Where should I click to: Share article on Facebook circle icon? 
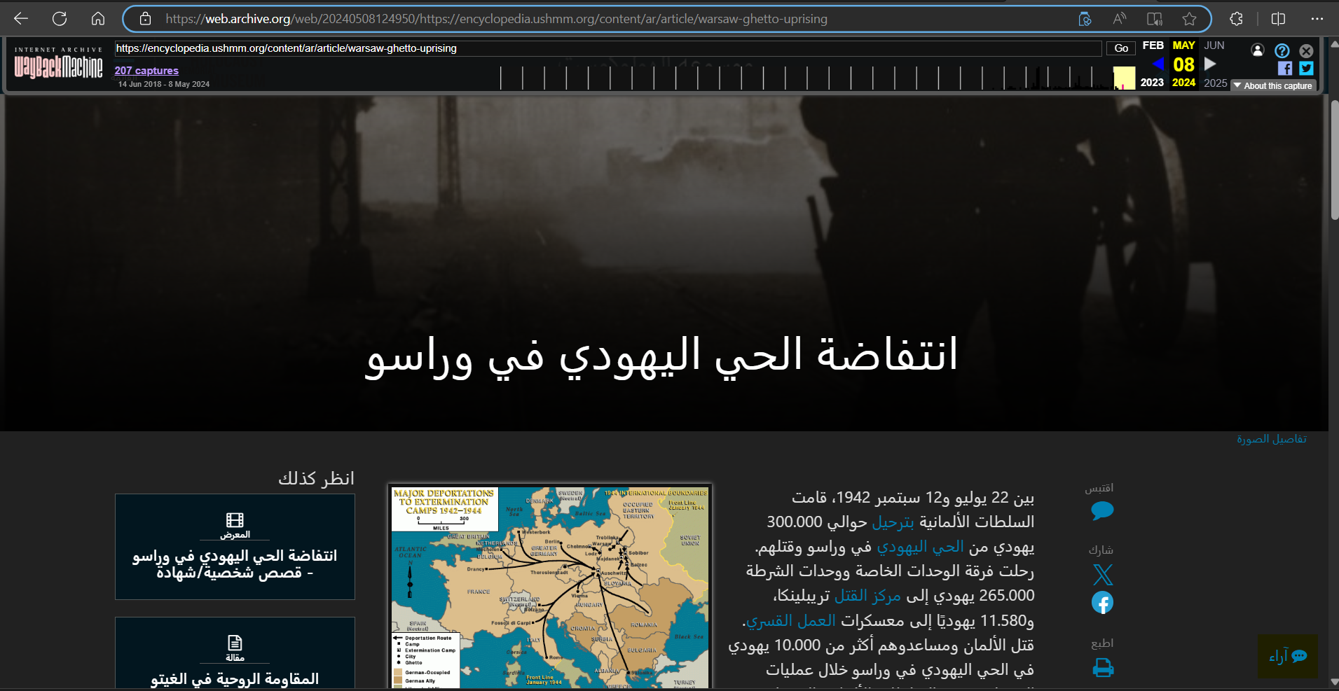tap(1102, 602)
